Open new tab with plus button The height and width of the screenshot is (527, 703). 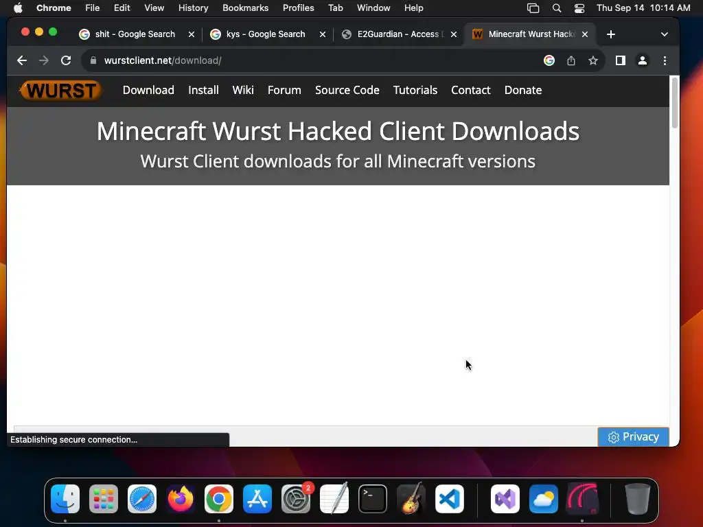pos(610,34)
